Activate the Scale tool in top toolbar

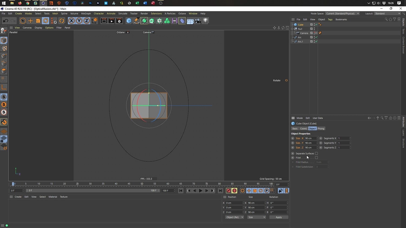click(38, 21)
